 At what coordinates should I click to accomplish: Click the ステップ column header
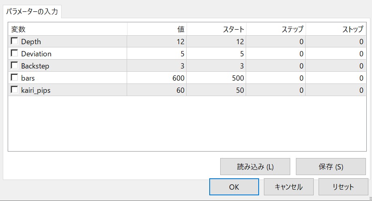click(x=276, y=29)
